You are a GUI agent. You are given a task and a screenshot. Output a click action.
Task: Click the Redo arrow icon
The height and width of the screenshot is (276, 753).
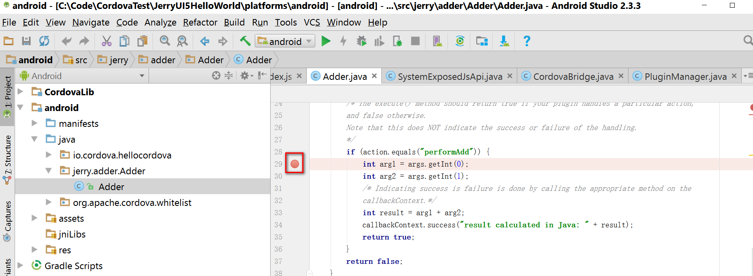point(84,41)
